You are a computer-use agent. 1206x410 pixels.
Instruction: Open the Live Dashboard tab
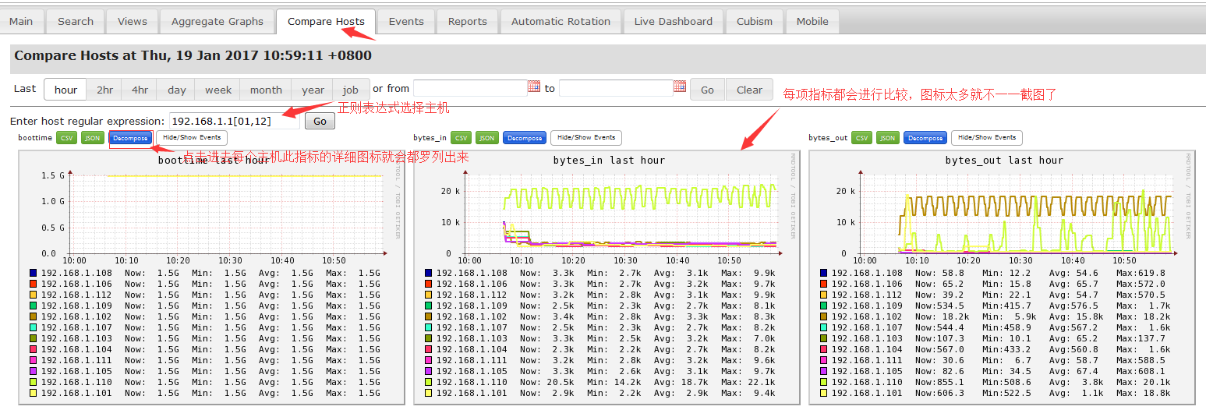tap(673, 22)
